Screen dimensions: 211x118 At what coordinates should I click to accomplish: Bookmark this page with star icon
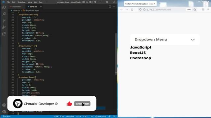point(195,10)
